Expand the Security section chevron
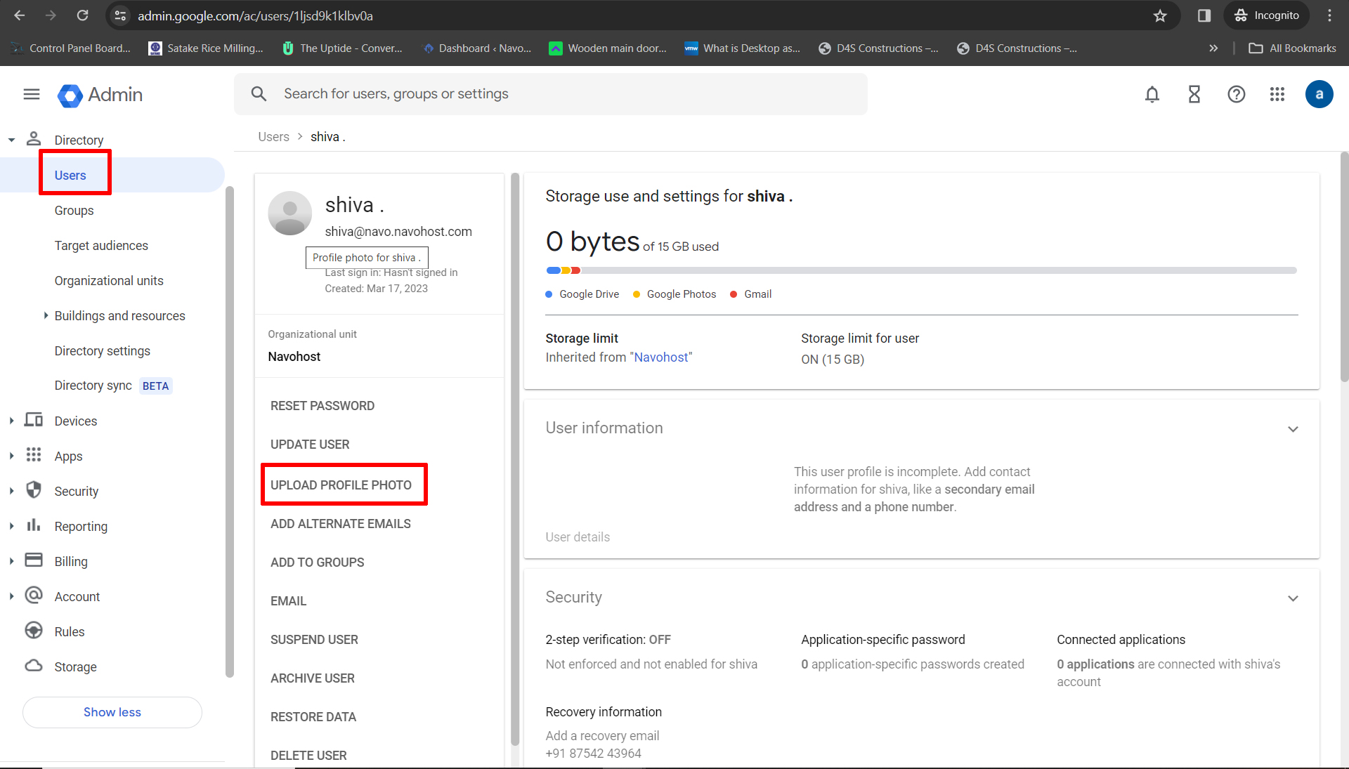The width and height of the screenshot is (1349, 769). click(1293, 598)
